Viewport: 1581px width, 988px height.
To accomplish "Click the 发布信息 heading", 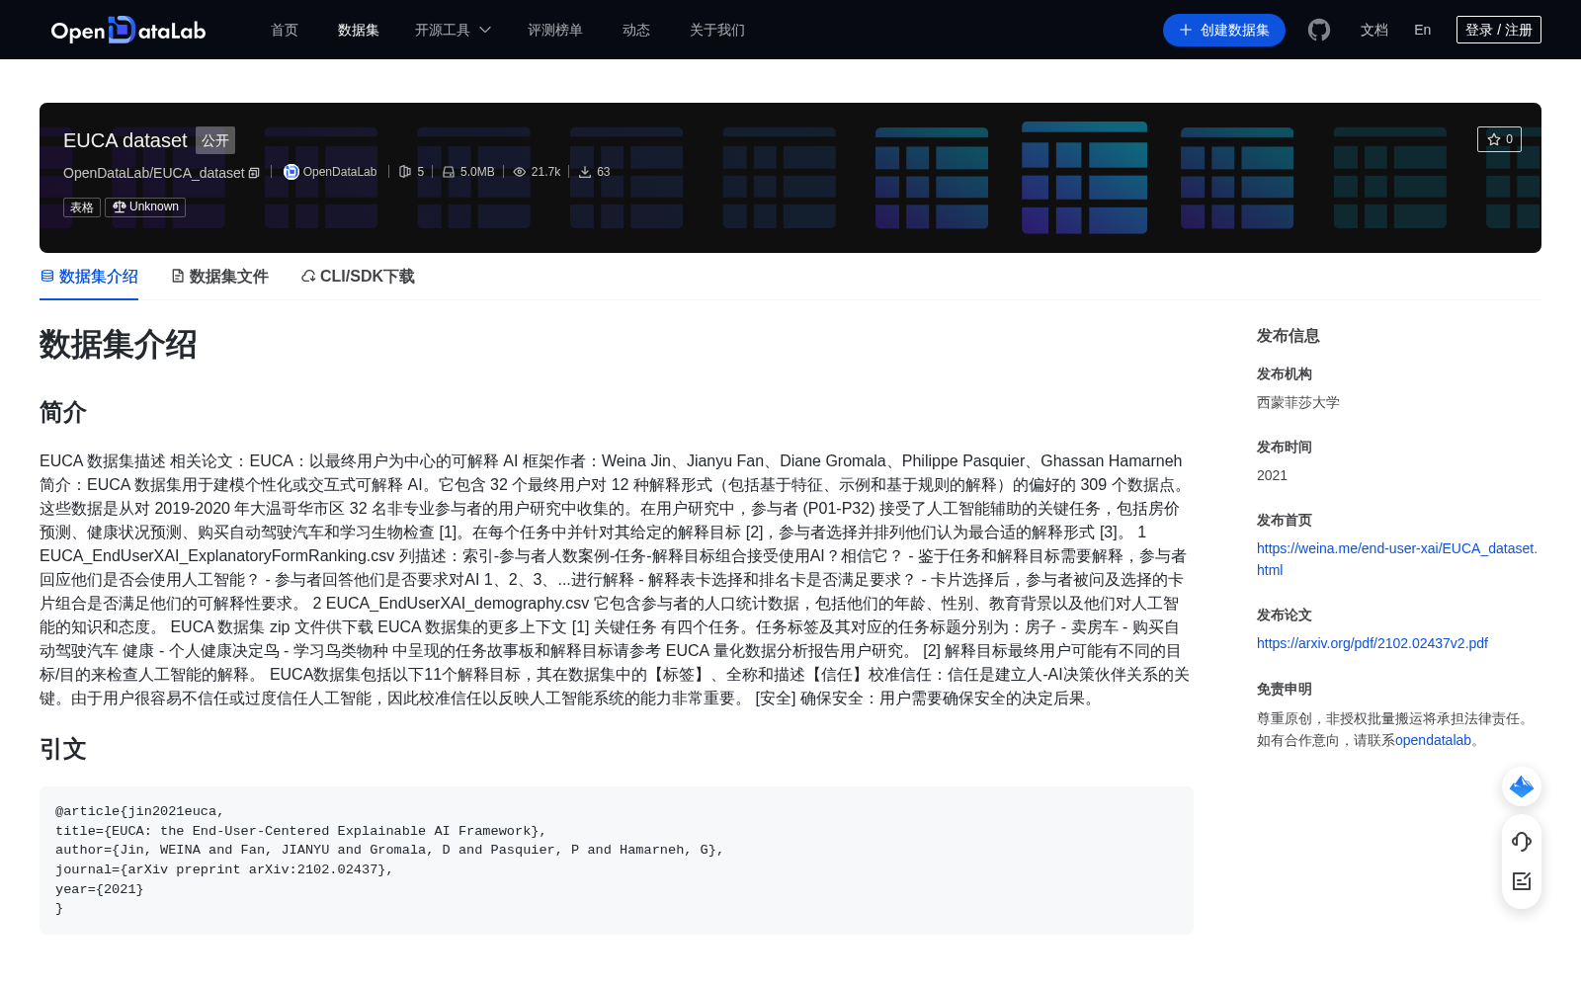I will point(1289,336).
